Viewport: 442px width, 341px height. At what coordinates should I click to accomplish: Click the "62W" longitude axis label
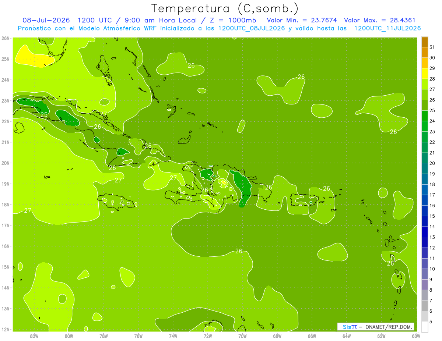(381, 336)
